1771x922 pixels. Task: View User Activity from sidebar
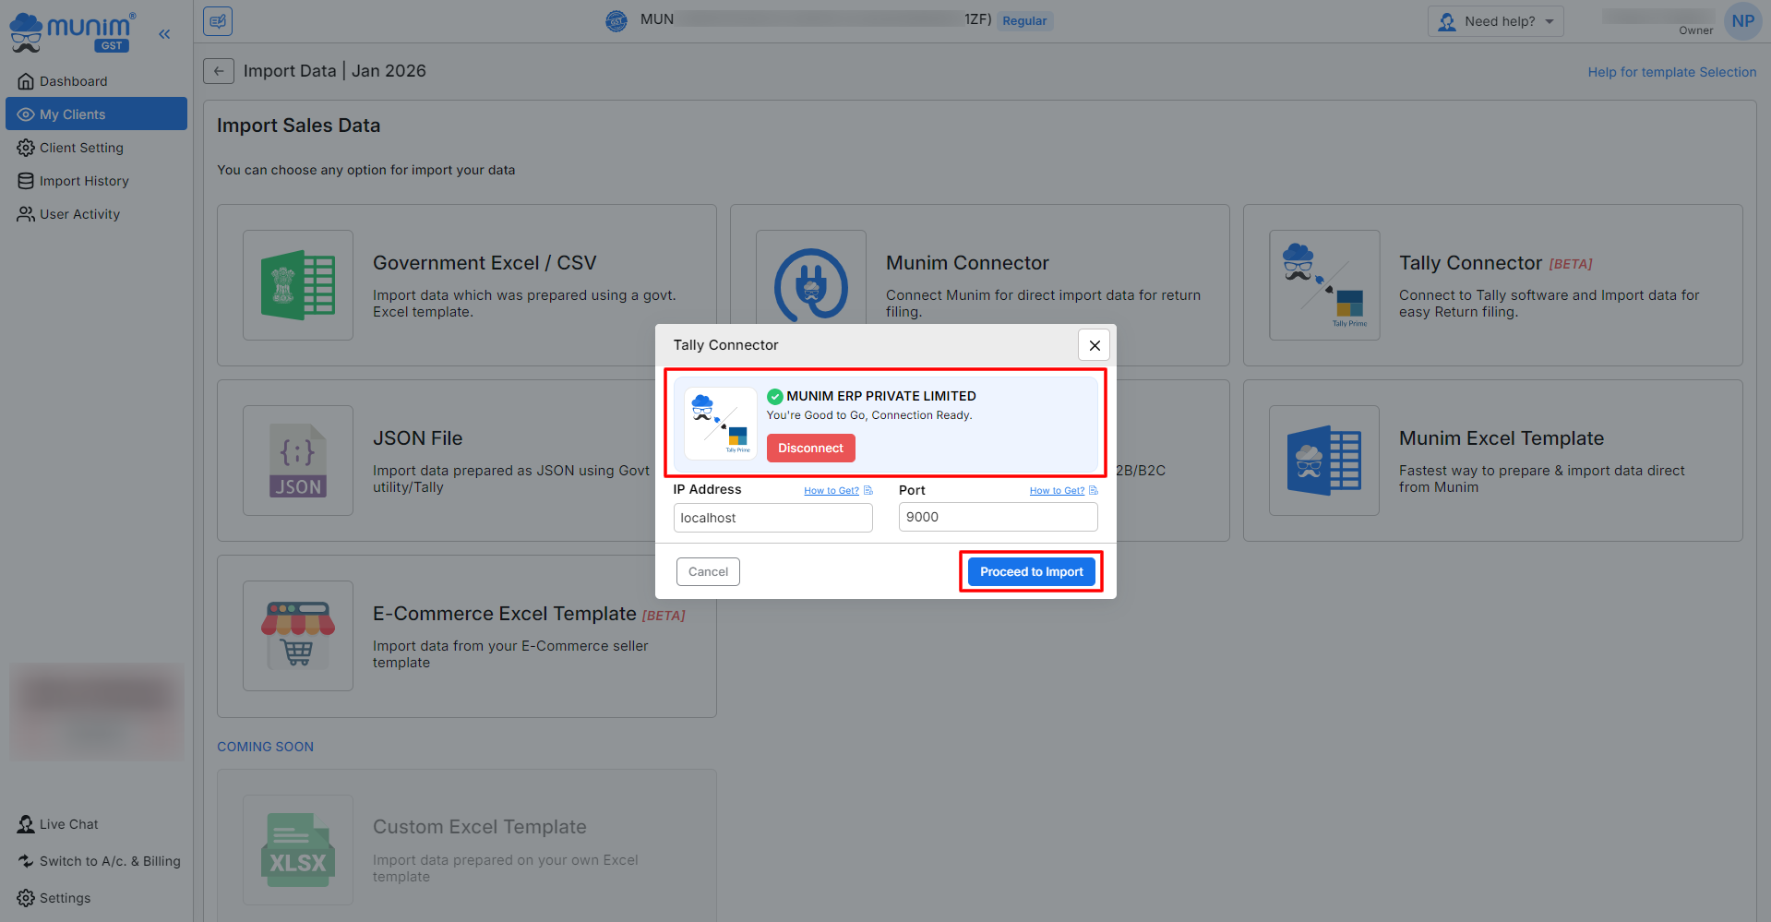pyautogui.click(x=79, y=214)
